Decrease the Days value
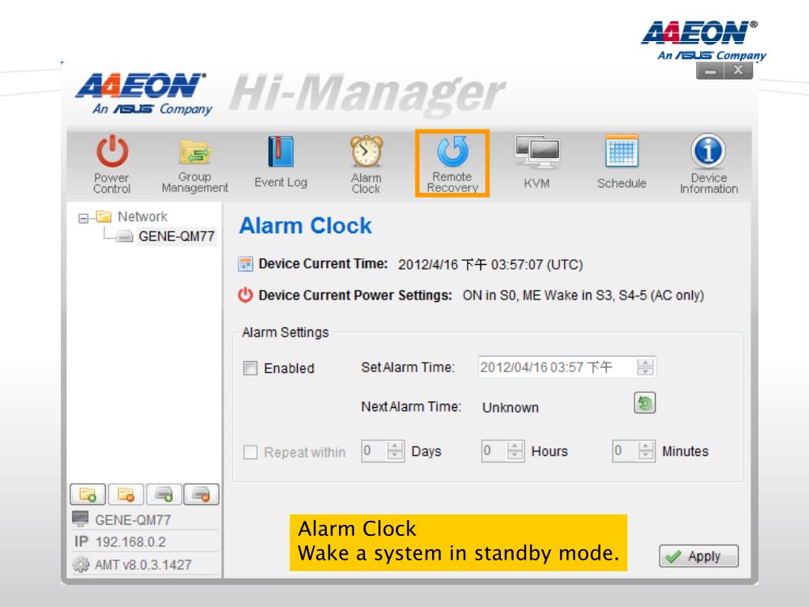The image size is (809, 607). [395, 455]
